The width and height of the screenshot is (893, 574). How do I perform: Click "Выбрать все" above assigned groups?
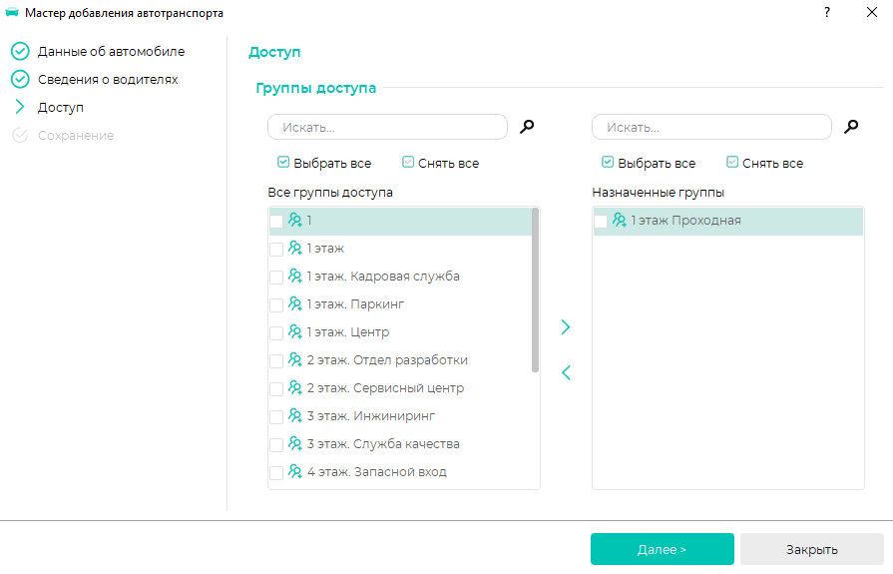pos(649,163)
